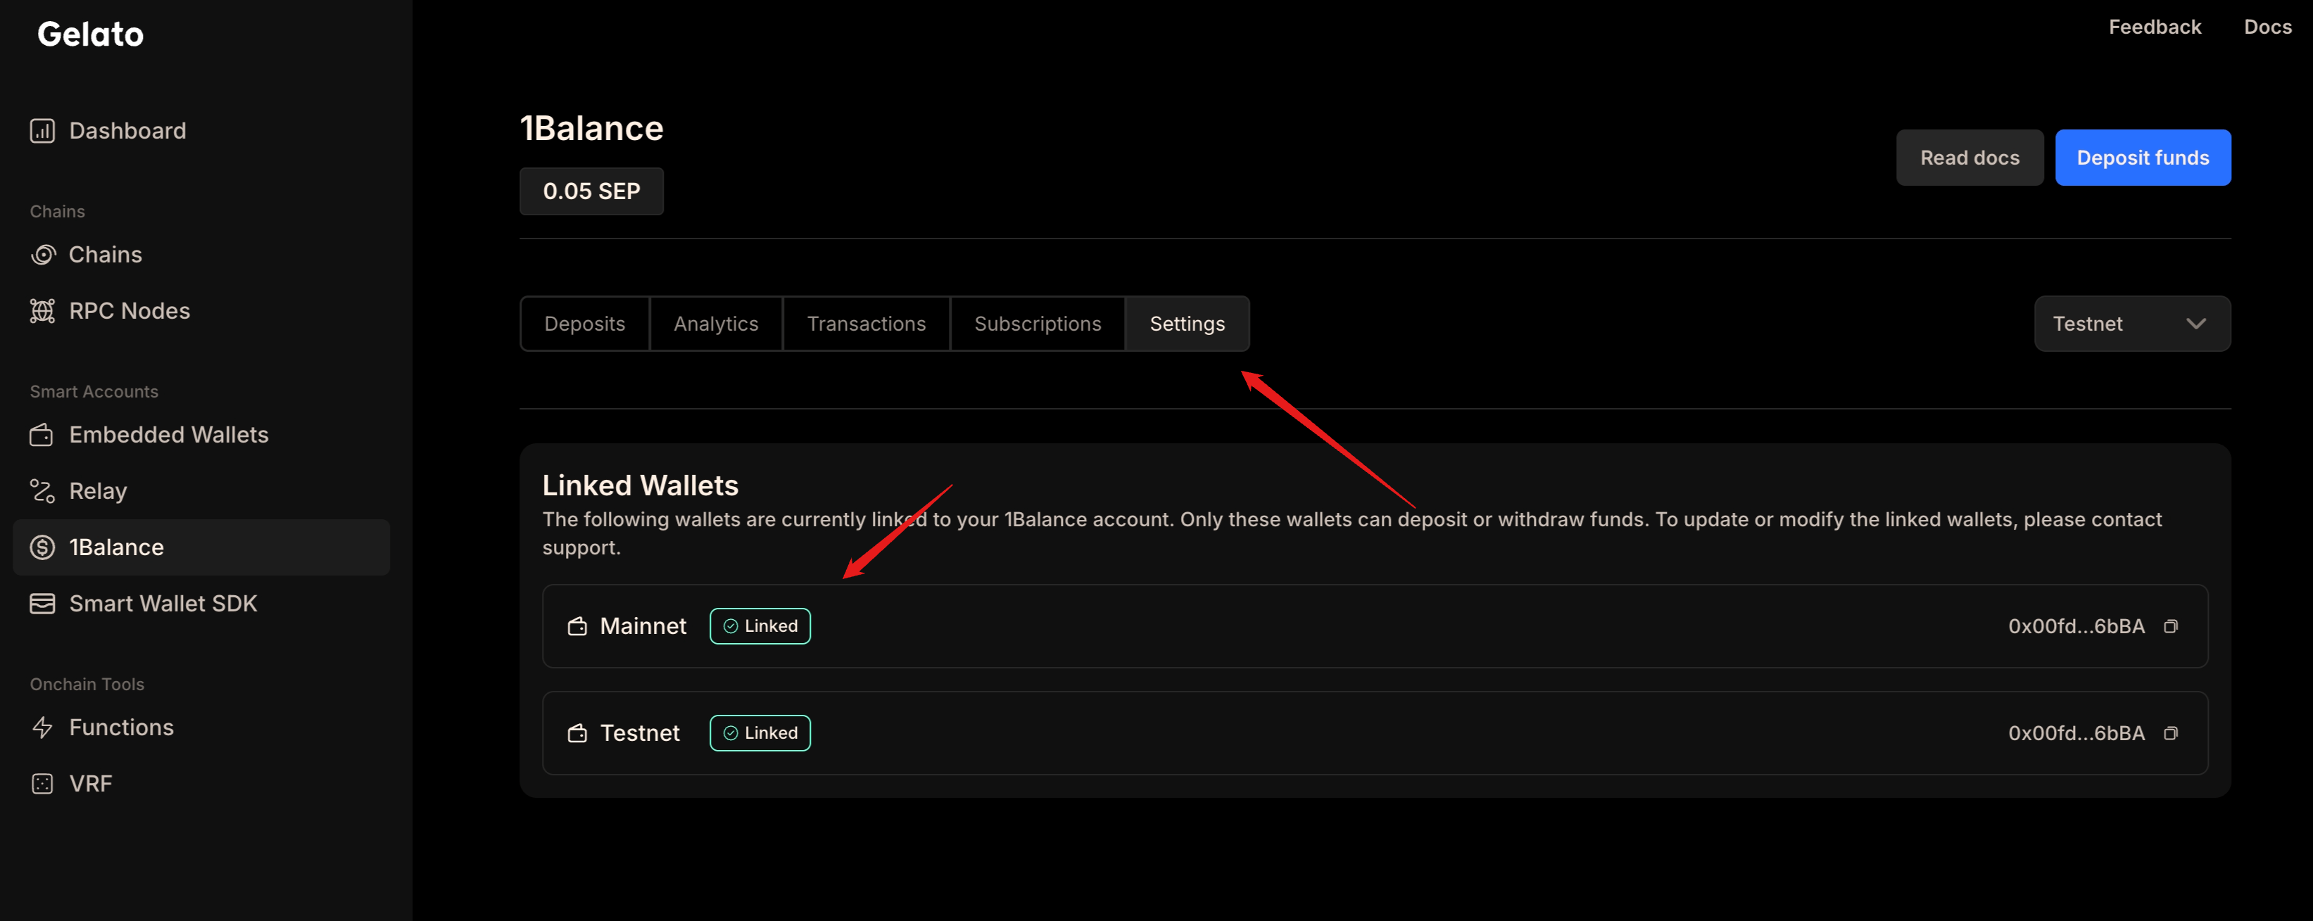This screenshot has height=921, width=2313.
Task: Click the VRF dice icon
Action: tap(42, 784)
